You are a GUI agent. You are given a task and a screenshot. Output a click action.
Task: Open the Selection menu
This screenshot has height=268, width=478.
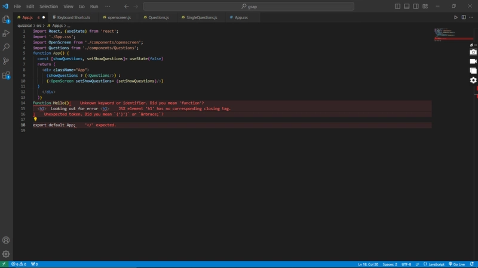(x=48, y=7)
